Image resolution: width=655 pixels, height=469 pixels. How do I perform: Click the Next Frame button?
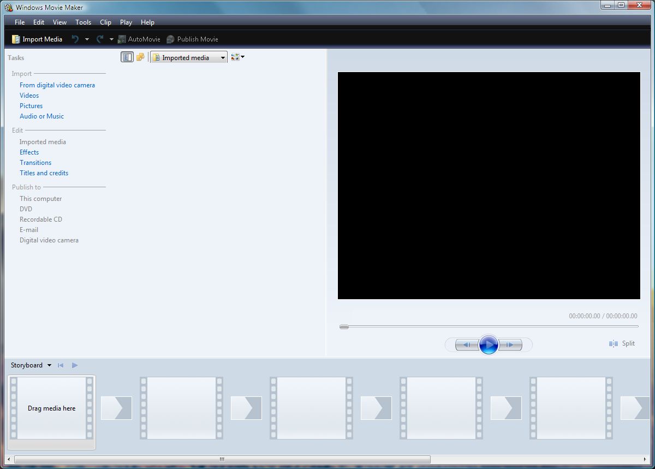510,345
